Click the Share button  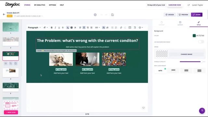197,15
